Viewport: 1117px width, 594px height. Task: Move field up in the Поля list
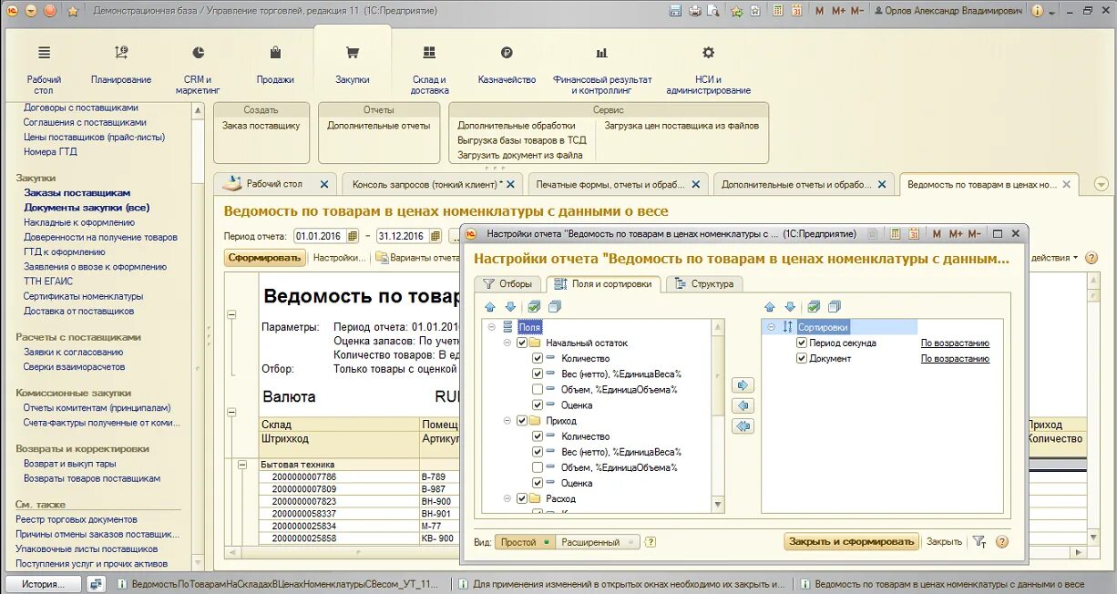click(489, 307)
